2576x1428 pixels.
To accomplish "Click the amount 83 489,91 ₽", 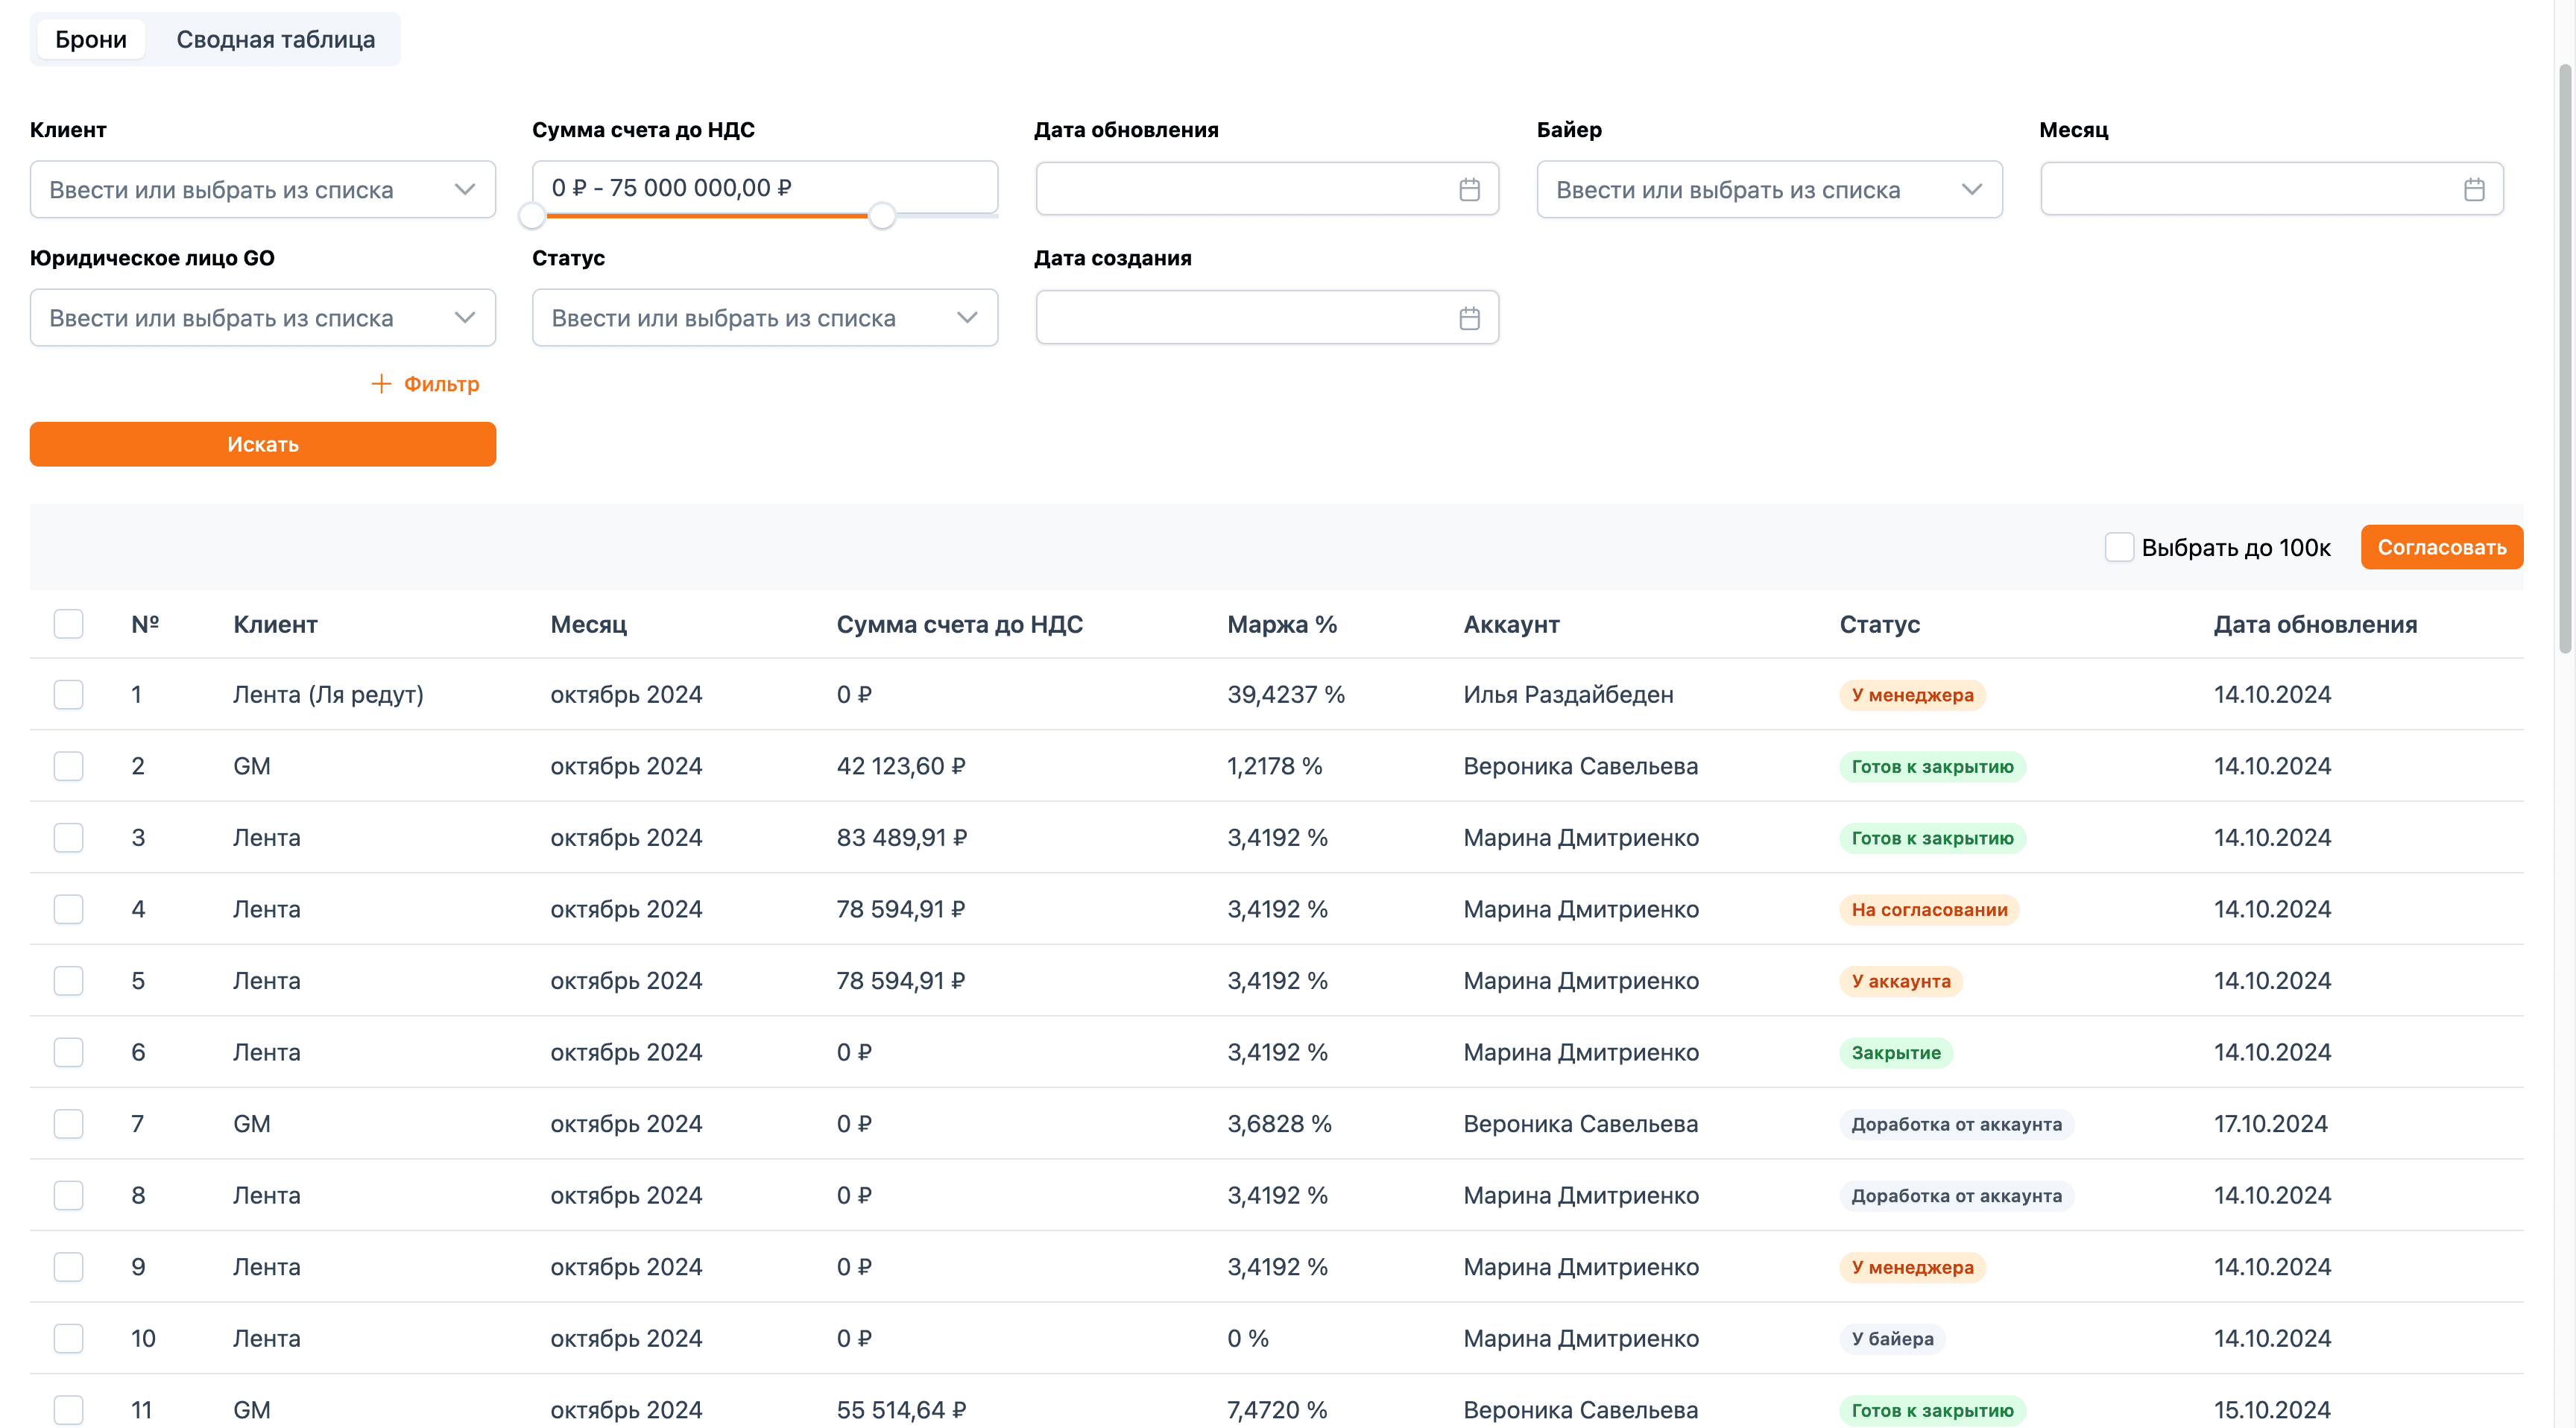I will pyautogui.click(x=902, y=837).
